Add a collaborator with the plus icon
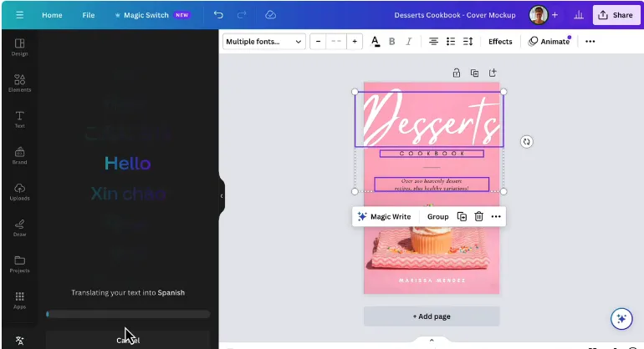644x349 pixels. pyautogui.click(x=555, y=15)
